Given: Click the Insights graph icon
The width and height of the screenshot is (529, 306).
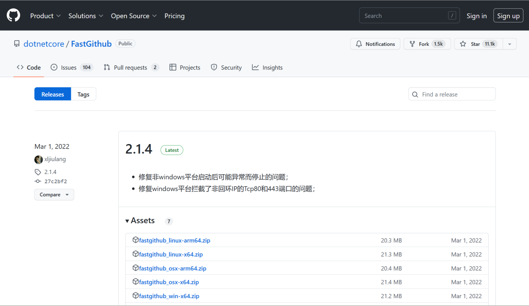Looking at the screenshot, I should [256, 67].
